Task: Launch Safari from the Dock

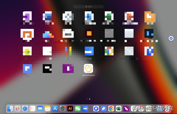Action: click(x=25, y=108)
